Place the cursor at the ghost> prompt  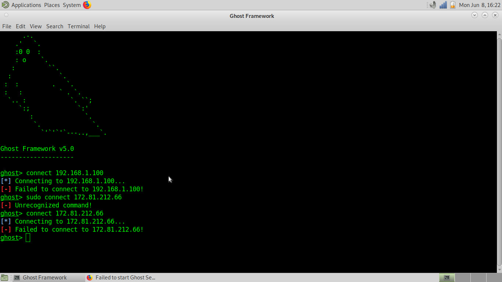pos(28,238)
